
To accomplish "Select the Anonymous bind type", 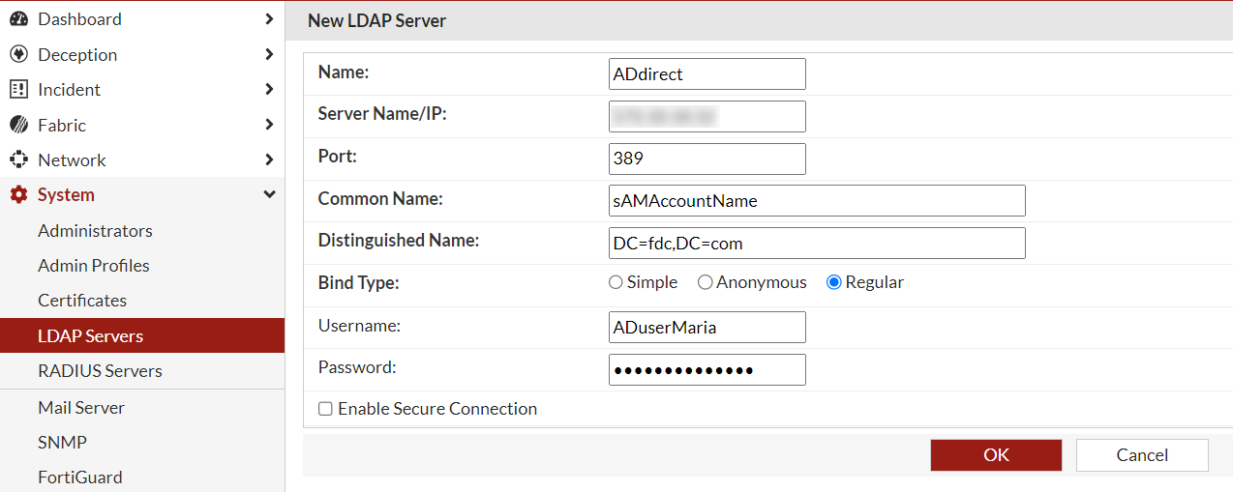I will tap(705, 283).
